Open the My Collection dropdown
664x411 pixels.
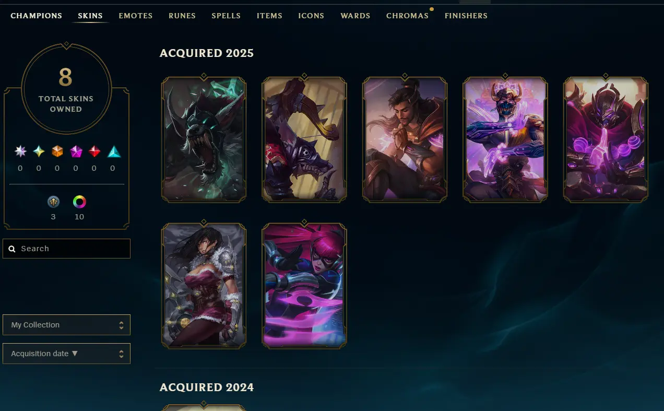tap(66, 325)
